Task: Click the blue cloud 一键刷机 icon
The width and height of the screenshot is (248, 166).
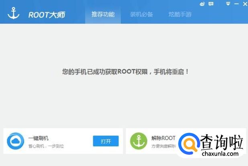Action: pos(16,141)
